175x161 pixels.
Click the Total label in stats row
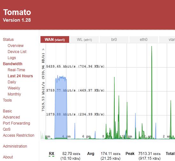point(170,154)
